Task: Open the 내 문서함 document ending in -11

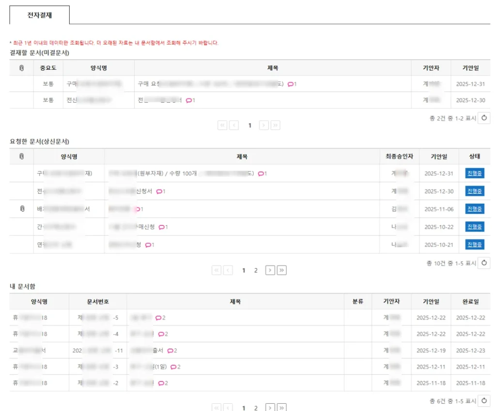Action: (150, 350)
